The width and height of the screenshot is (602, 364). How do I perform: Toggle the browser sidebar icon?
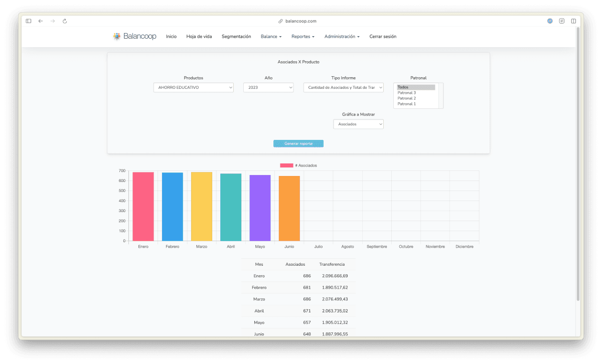29,21
